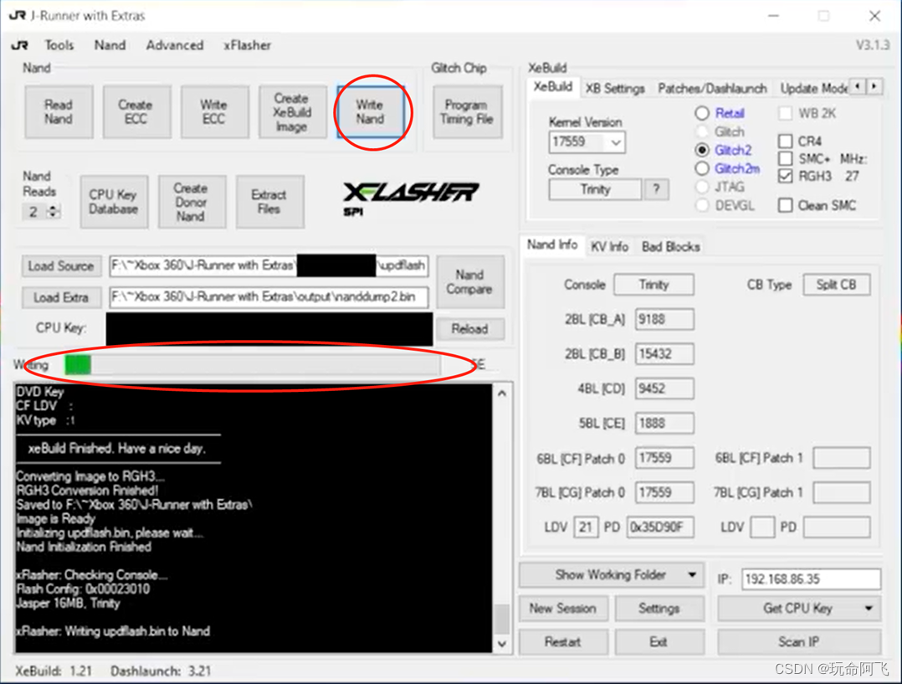The image size is (902, 684).
Task: Click log scrollbar down arrow
Action: 502,644
